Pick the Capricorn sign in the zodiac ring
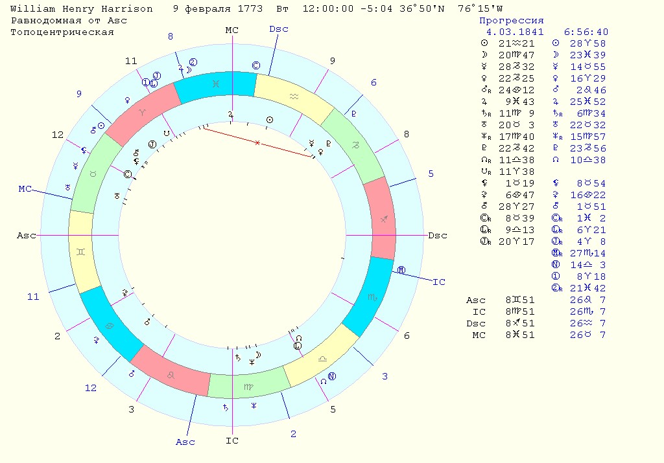 [x=356, y=145]
